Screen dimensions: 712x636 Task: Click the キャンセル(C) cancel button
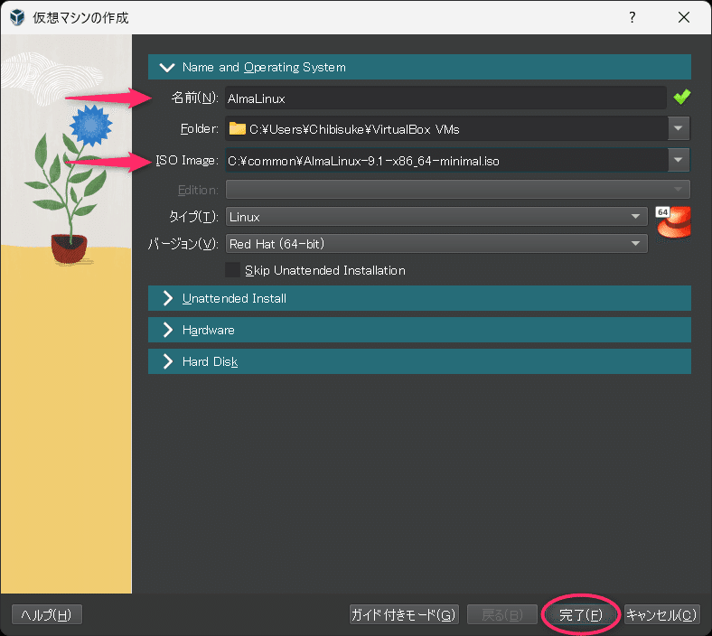point(661,614)
